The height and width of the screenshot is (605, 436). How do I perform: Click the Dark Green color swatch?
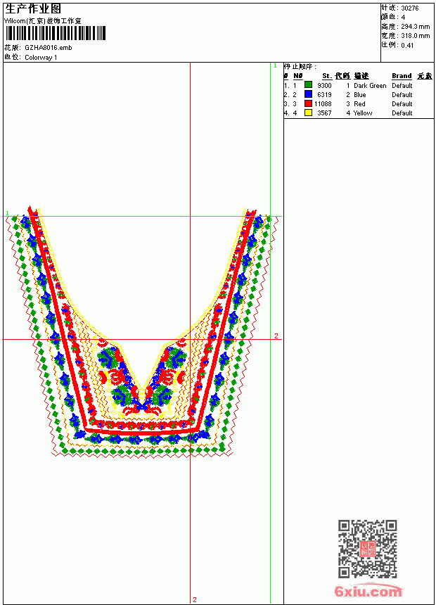308,84
